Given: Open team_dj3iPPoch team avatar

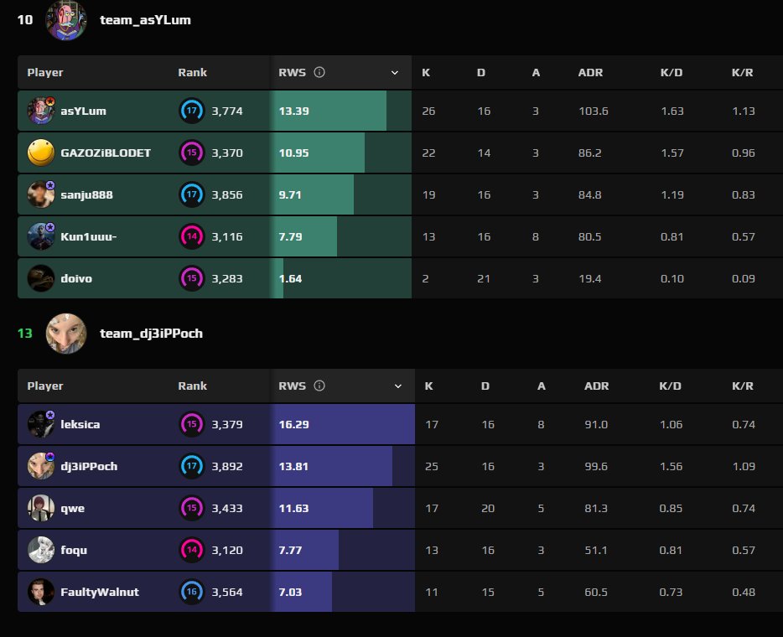Looking at the screenshot, I should point(66,334).
